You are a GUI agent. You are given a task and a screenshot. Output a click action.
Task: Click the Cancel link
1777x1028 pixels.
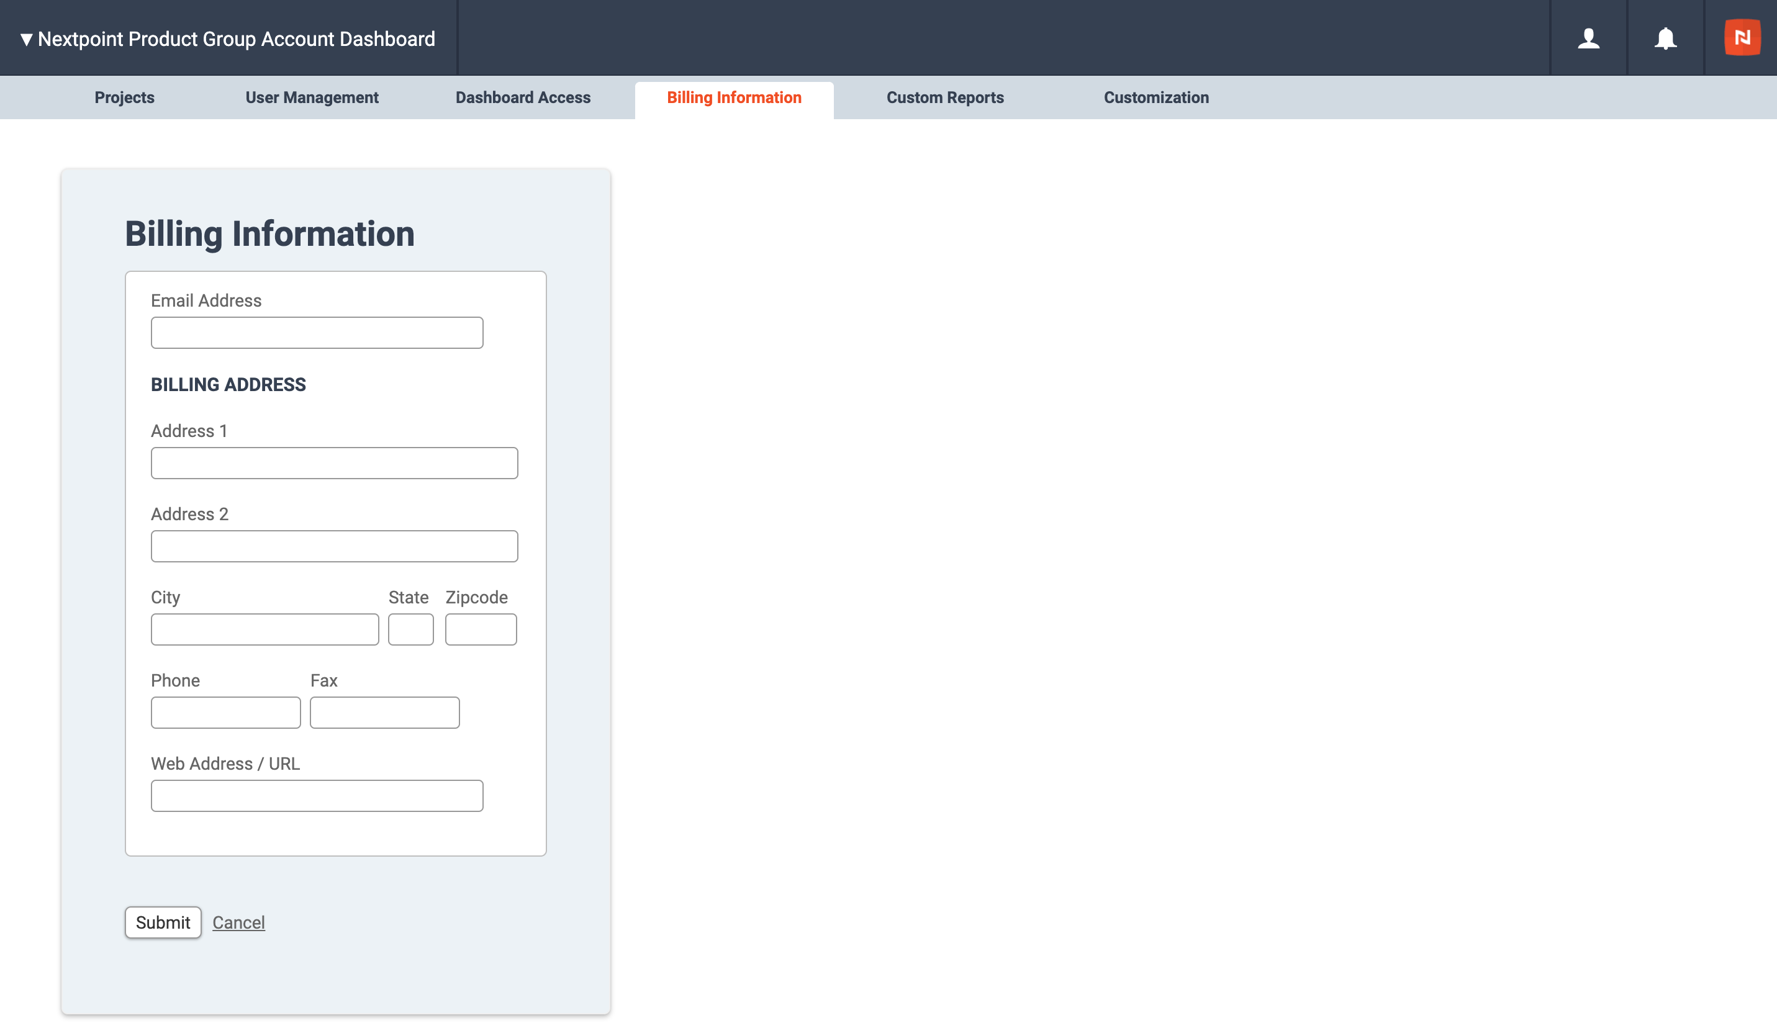pos(238,922)
